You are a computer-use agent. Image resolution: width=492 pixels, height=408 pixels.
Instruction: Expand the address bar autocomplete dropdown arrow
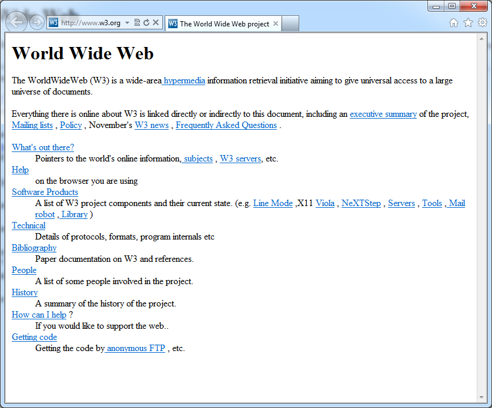coord(128,23)
